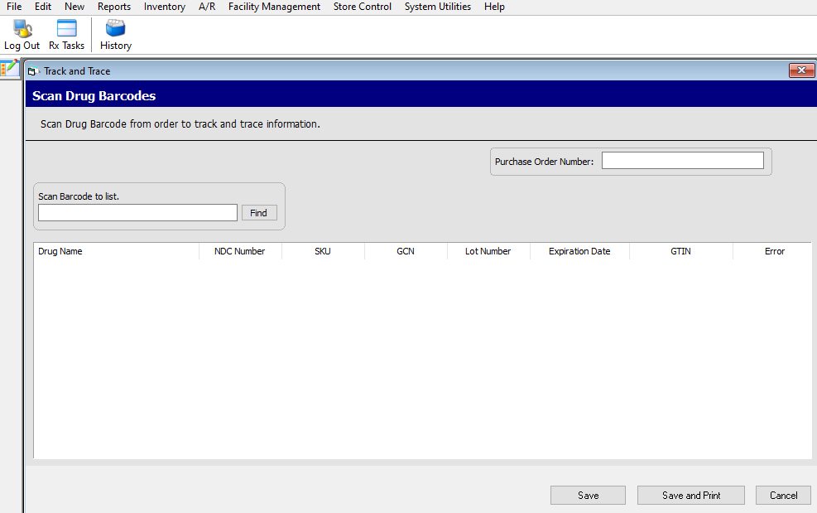This screenshot has height=513, width=817.
Task: Select the Expiration Date column header
Action: coord(579,251)
